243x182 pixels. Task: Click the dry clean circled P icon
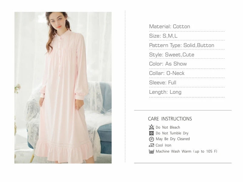[x=151, y=139]
